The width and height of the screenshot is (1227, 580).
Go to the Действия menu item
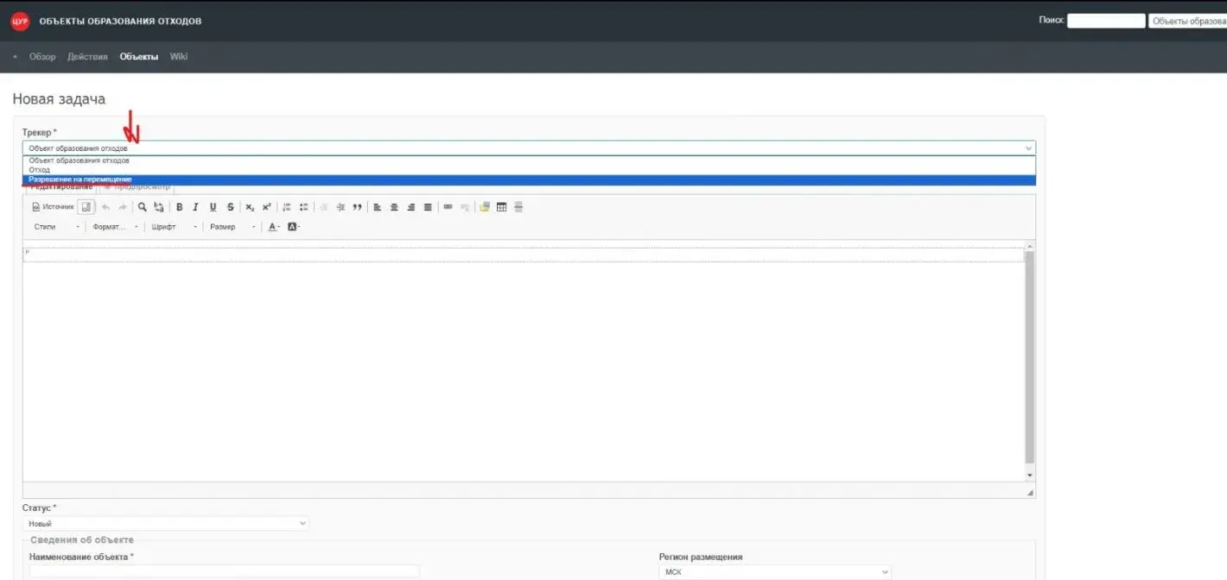87,57
